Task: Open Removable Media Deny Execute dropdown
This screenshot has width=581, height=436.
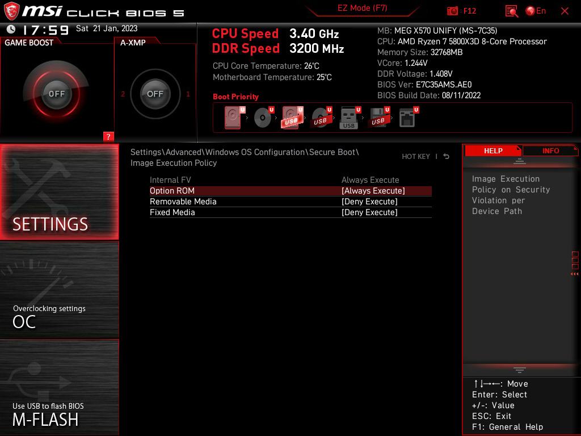Action: coord(369,202)
